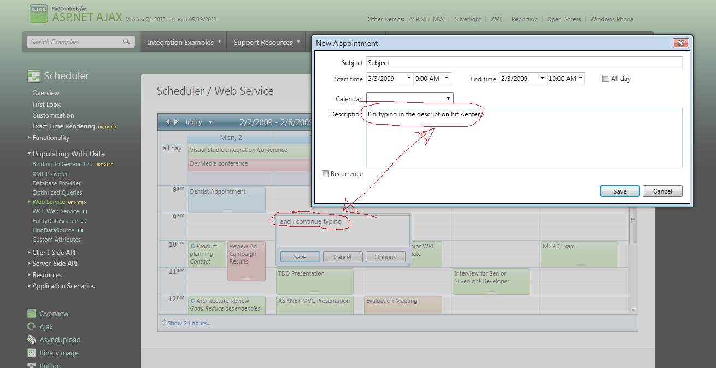Image resolution: width=716 pixels, height=368 pixels.
Task: Click the scheduler scrollbar down arrow
Action: pyautogui.click(x=633, y=310)
